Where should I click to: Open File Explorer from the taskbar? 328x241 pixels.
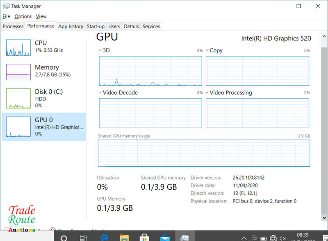124,237
